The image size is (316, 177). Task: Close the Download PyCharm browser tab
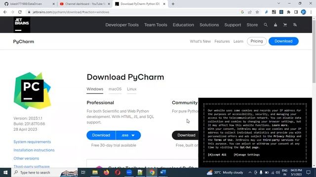pos(164,4)
